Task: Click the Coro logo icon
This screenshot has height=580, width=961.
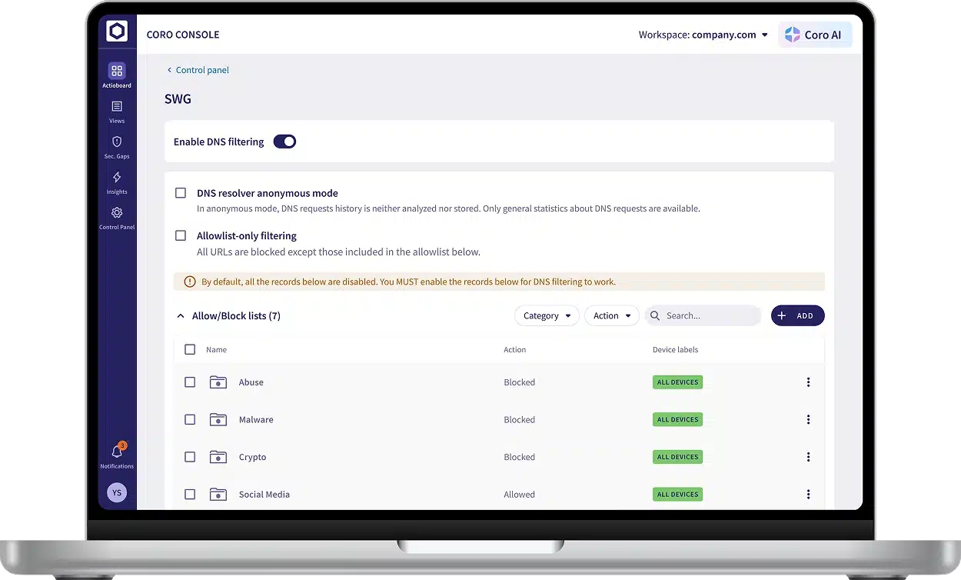Action: pos(117,32)
